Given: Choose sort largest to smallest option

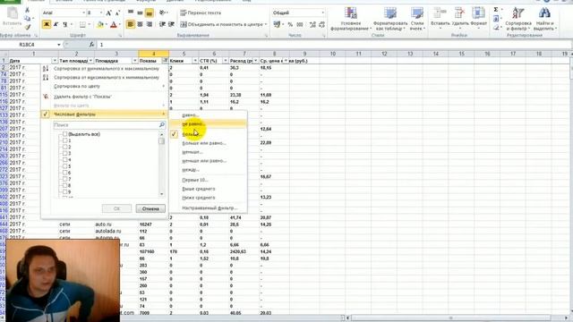Looking at the screenshot, I should tap(104, 78).
